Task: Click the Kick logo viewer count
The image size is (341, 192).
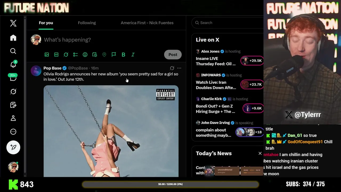Action: pyautogui.click(x=21, y=184)
